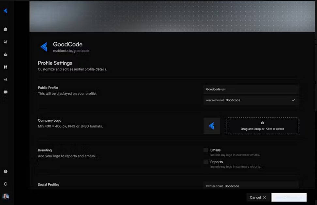Enable the Emails branding checkbox

coord(205,150)
